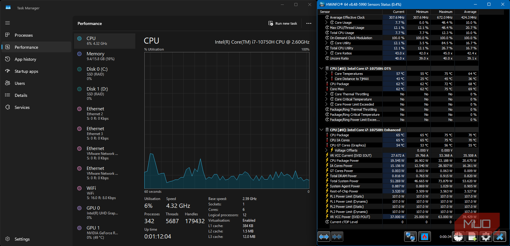The height and width of the screenshot is (246, 510).
Task: Select the Performance page in sidebar
Action: 36,47
